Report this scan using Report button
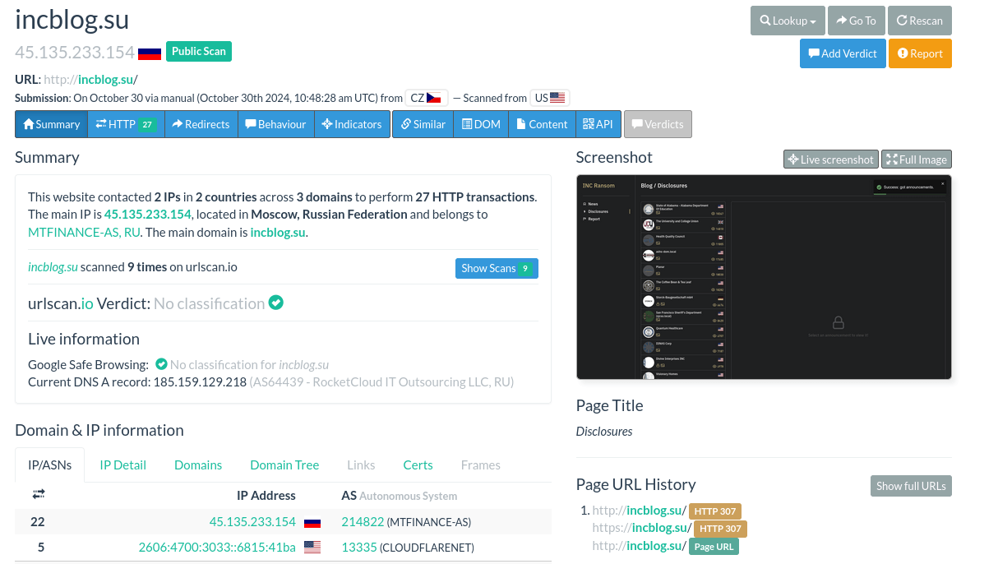Image resolution: width=998 pixels, height=564 pixels. pyautogui.click(x=919, y=53)
